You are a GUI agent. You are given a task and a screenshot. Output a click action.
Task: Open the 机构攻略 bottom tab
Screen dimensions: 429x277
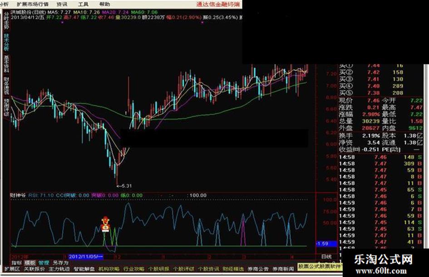tap(109, 269)
